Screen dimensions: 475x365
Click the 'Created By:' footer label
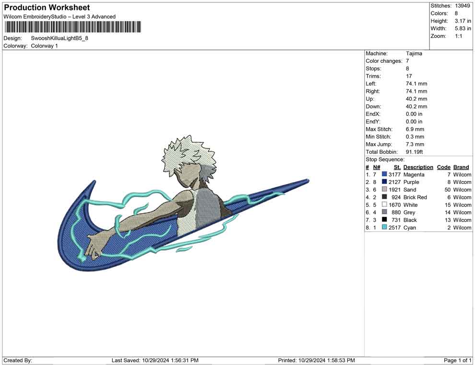[18, 360]
